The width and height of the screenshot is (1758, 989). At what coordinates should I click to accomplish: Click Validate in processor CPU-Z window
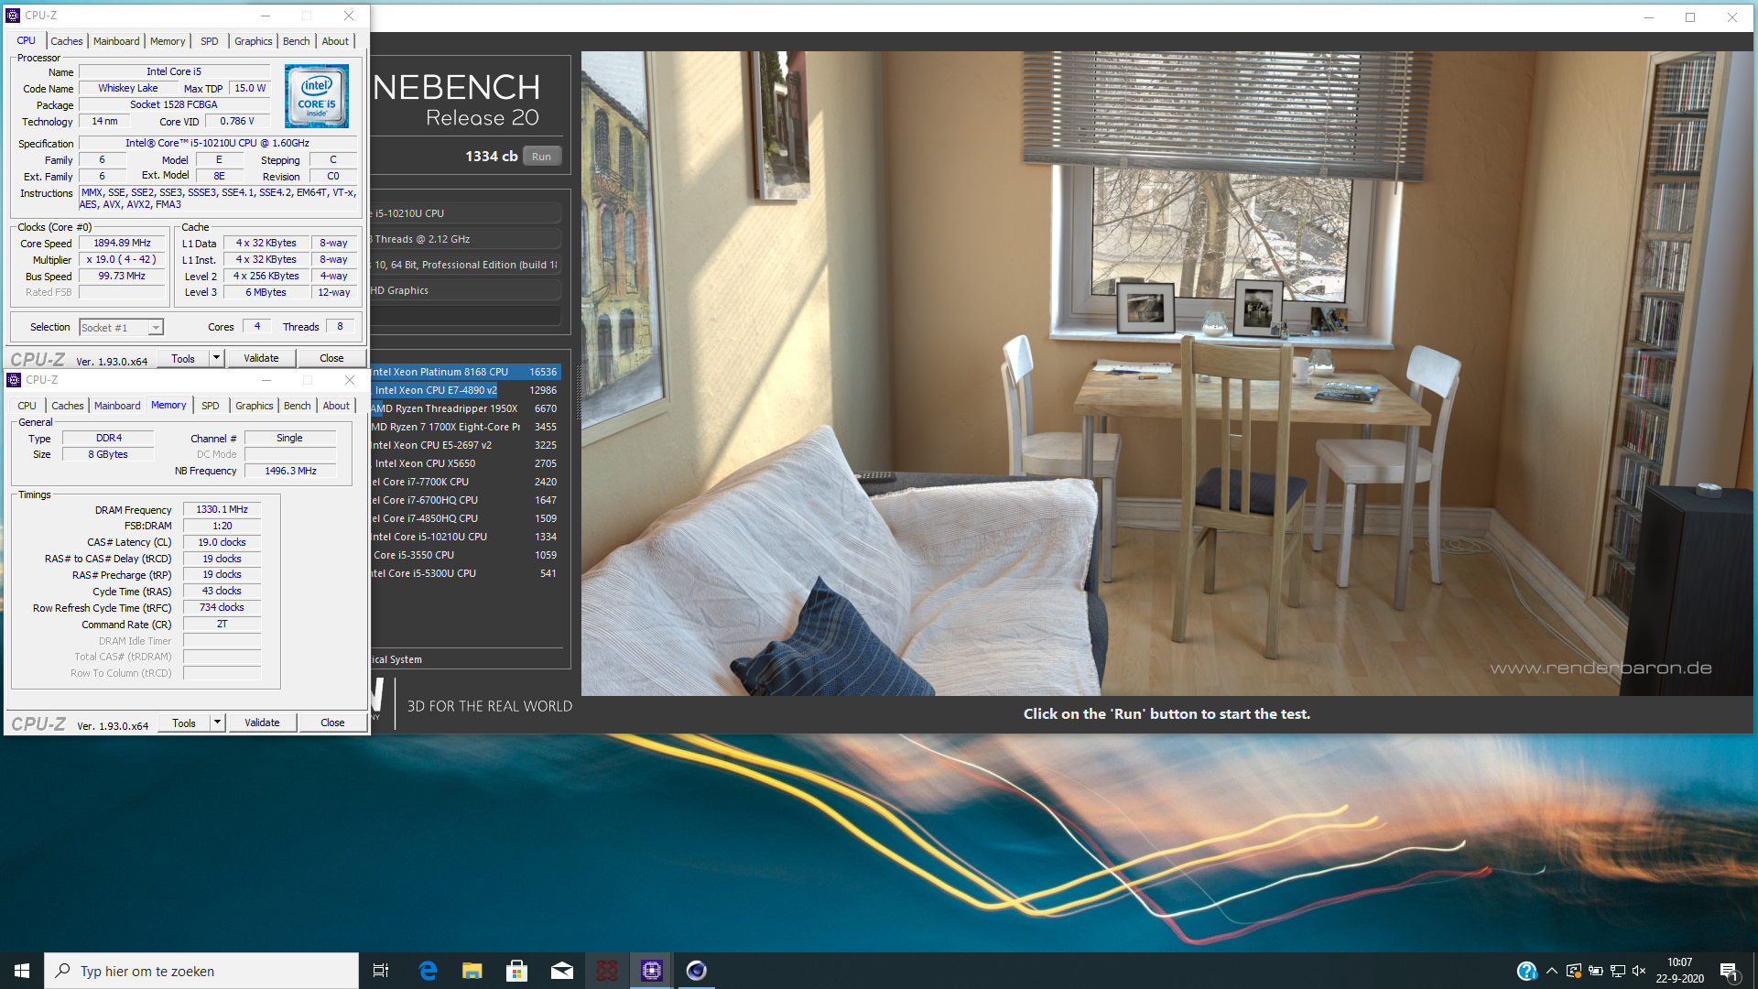tap(261, 358)
